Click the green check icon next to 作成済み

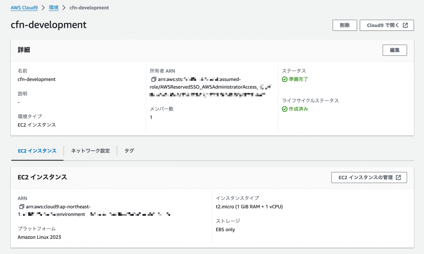pyautogui.click(x=285, y=109)
